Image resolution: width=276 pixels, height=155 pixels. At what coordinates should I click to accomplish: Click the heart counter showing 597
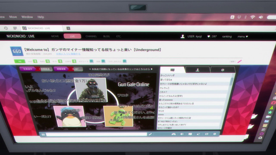pyautogui.click(x=212, y=36)
